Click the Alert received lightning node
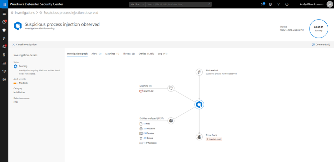 click(199, 72)
